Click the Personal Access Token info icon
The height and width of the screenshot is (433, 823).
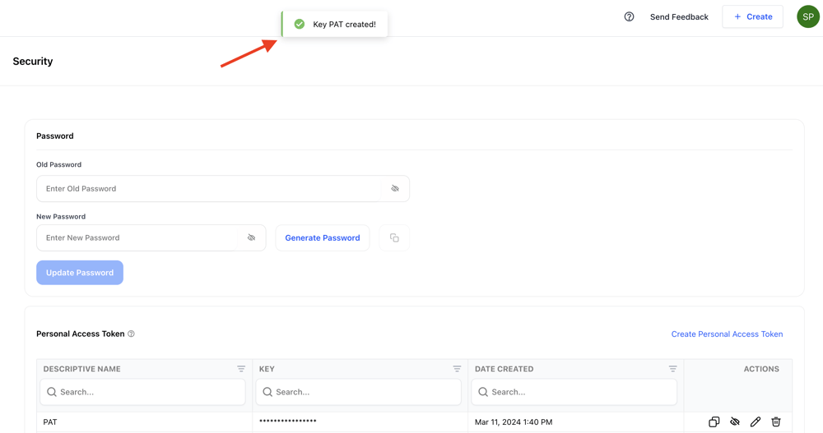[132, 334]
